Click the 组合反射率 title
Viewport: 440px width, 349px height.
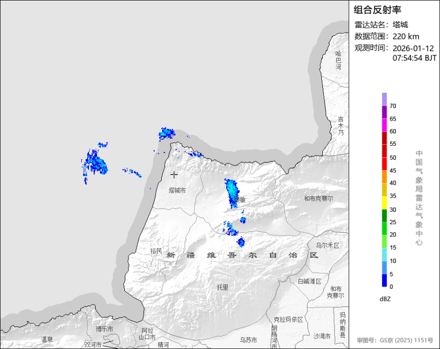(377, 10)
